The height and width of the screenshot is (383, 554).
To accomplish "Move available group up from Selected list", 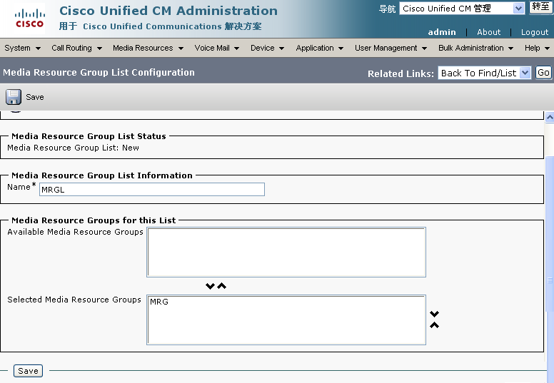I will (222, 286).
